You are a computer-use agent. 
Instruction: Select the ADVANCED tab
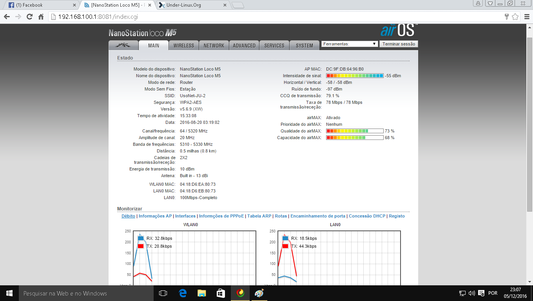click(x=244, y=45)
